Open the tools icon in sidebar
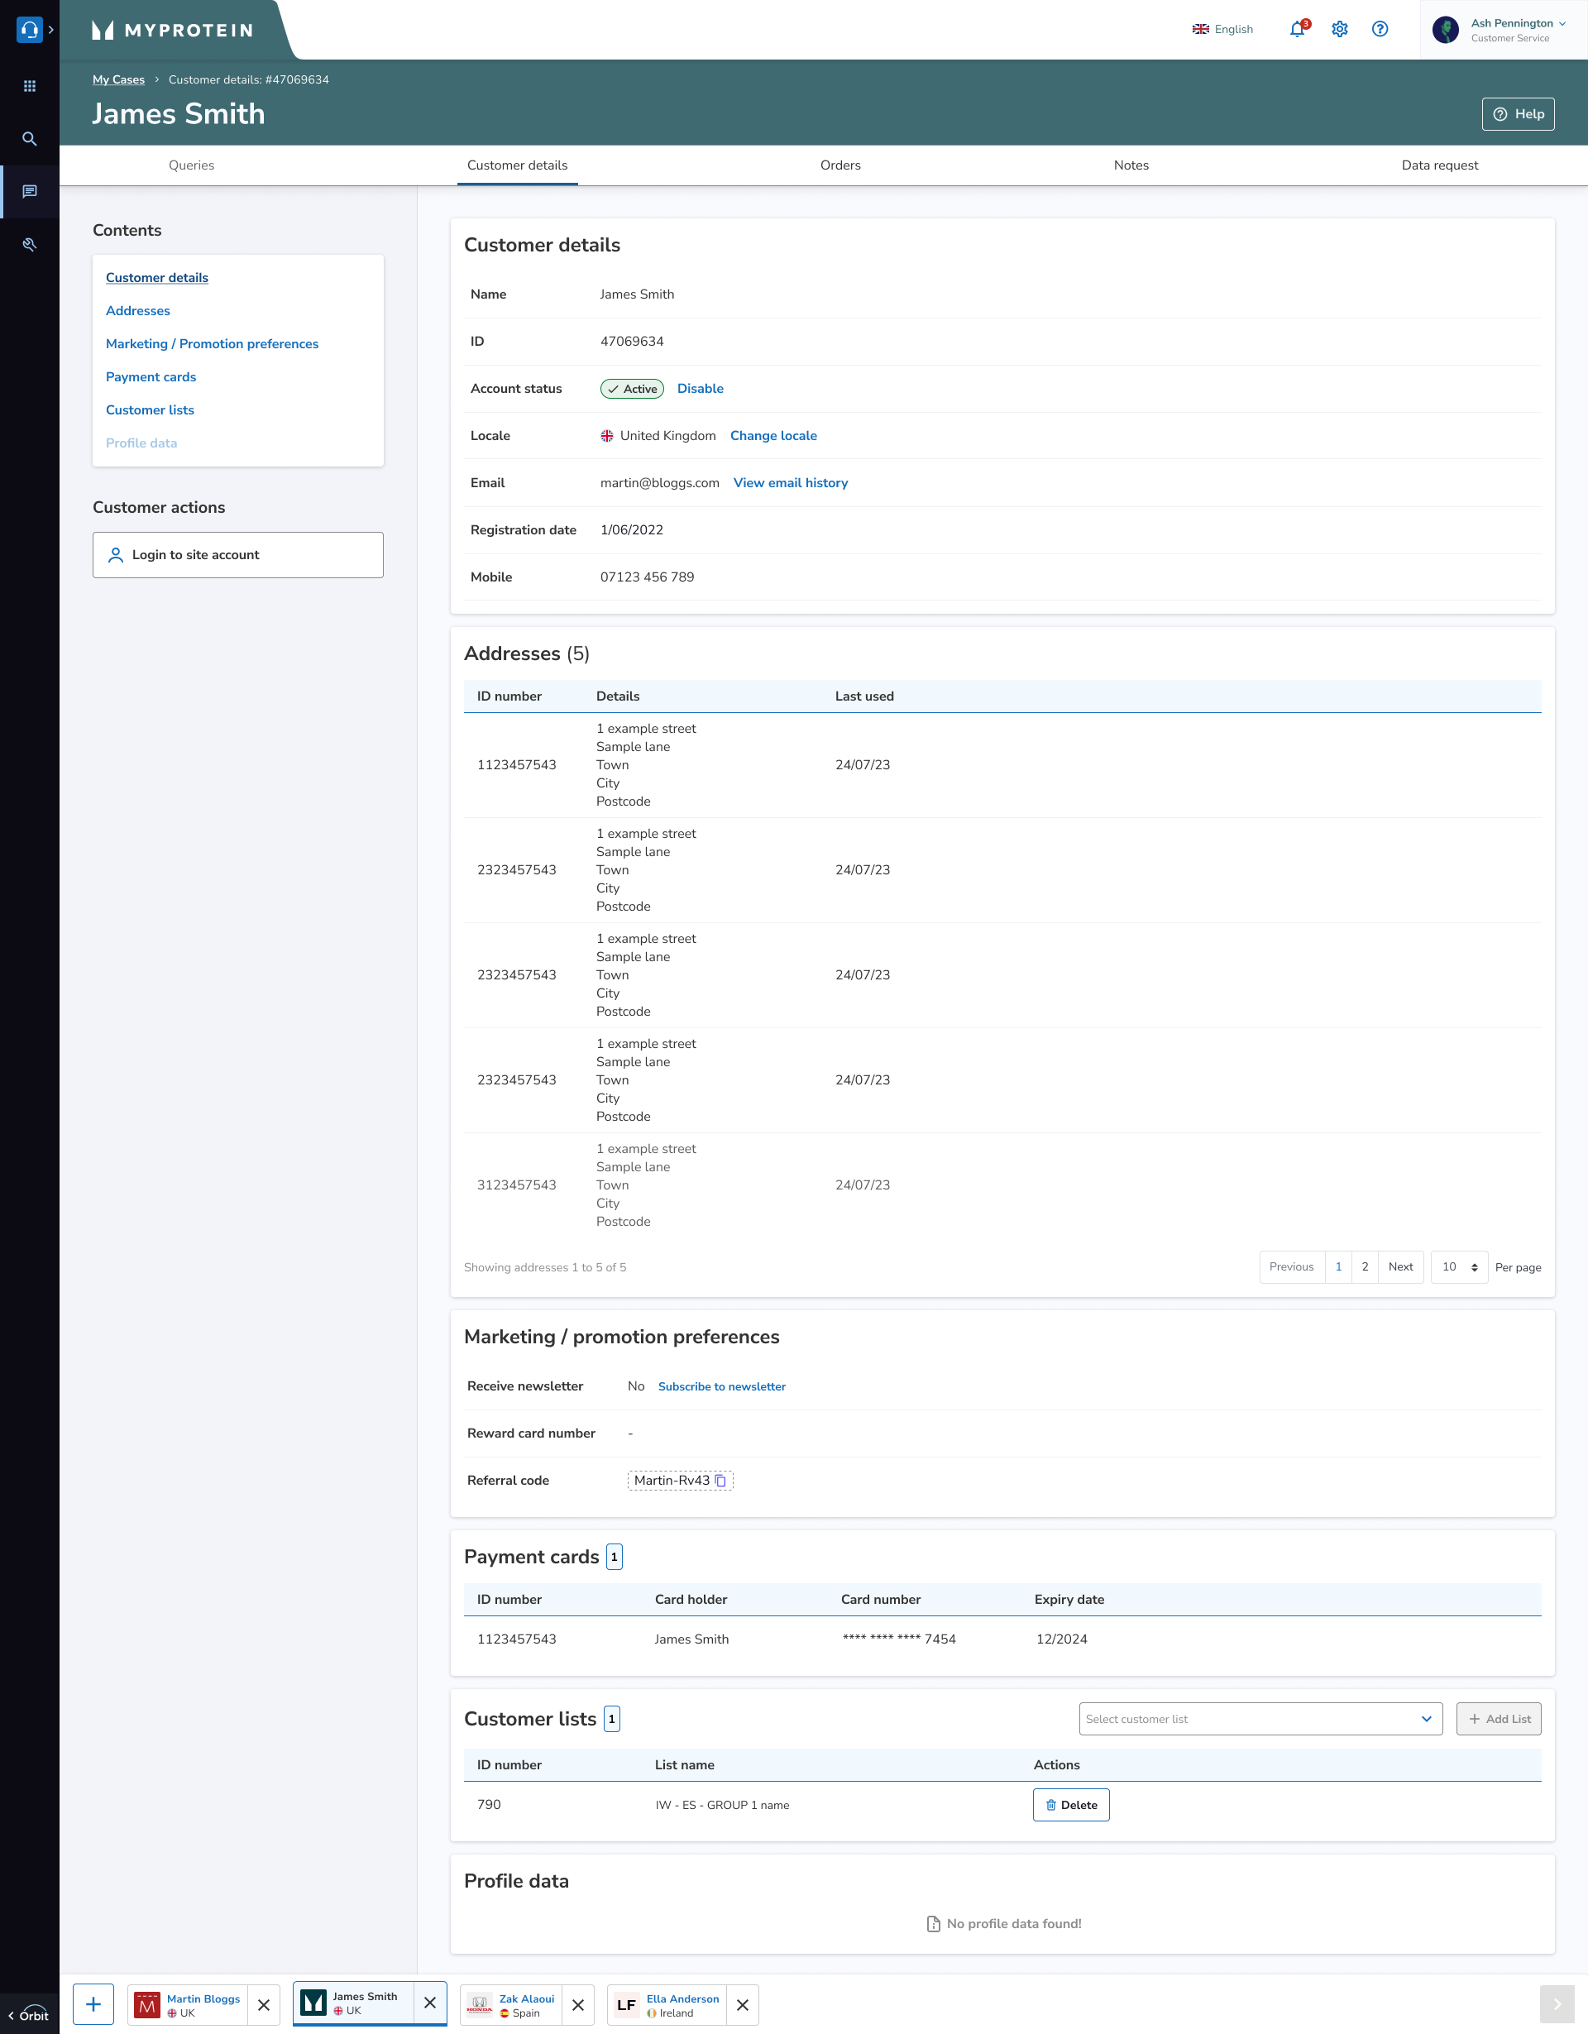 (30, 244)
